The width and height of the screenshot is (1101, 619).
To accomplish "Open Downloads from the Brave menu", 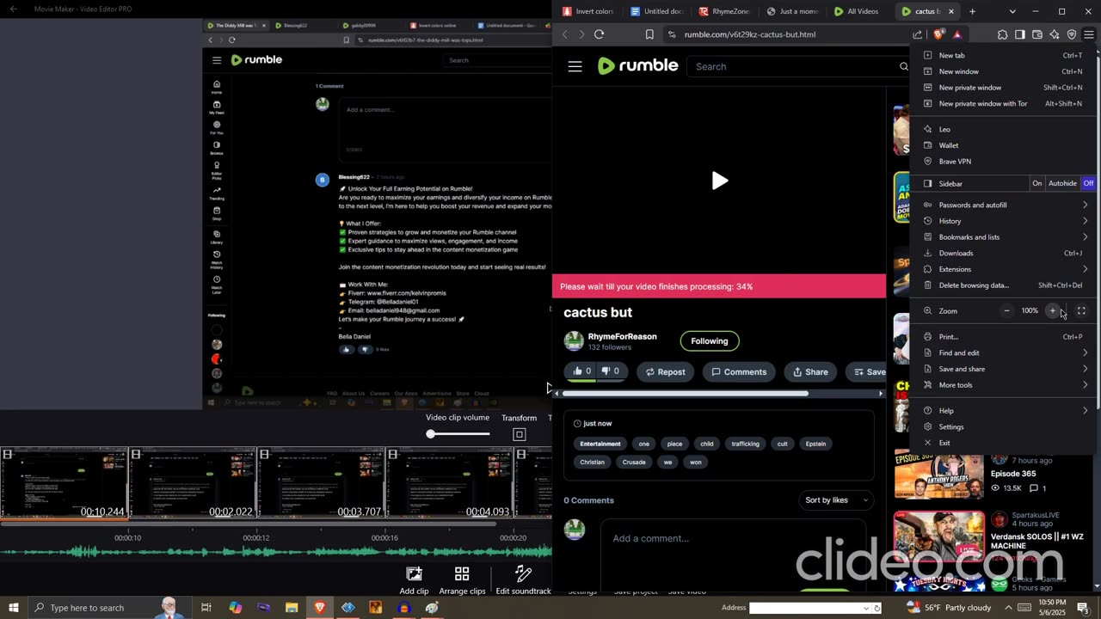I will (1003, 254).
